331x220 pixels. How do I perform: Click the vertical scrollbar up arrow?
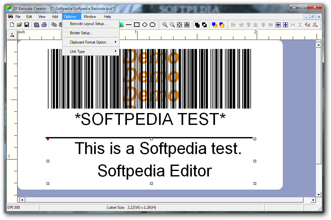point(318,45)
